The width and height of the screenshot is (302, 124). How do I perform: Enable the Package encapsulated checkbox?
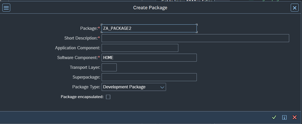point(108,97)
